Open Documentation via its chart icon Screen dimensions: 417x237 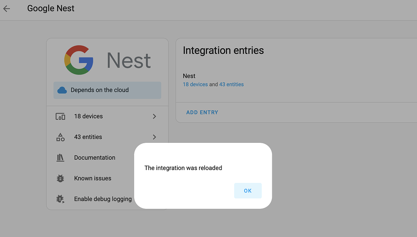click(x=60, y=157)
